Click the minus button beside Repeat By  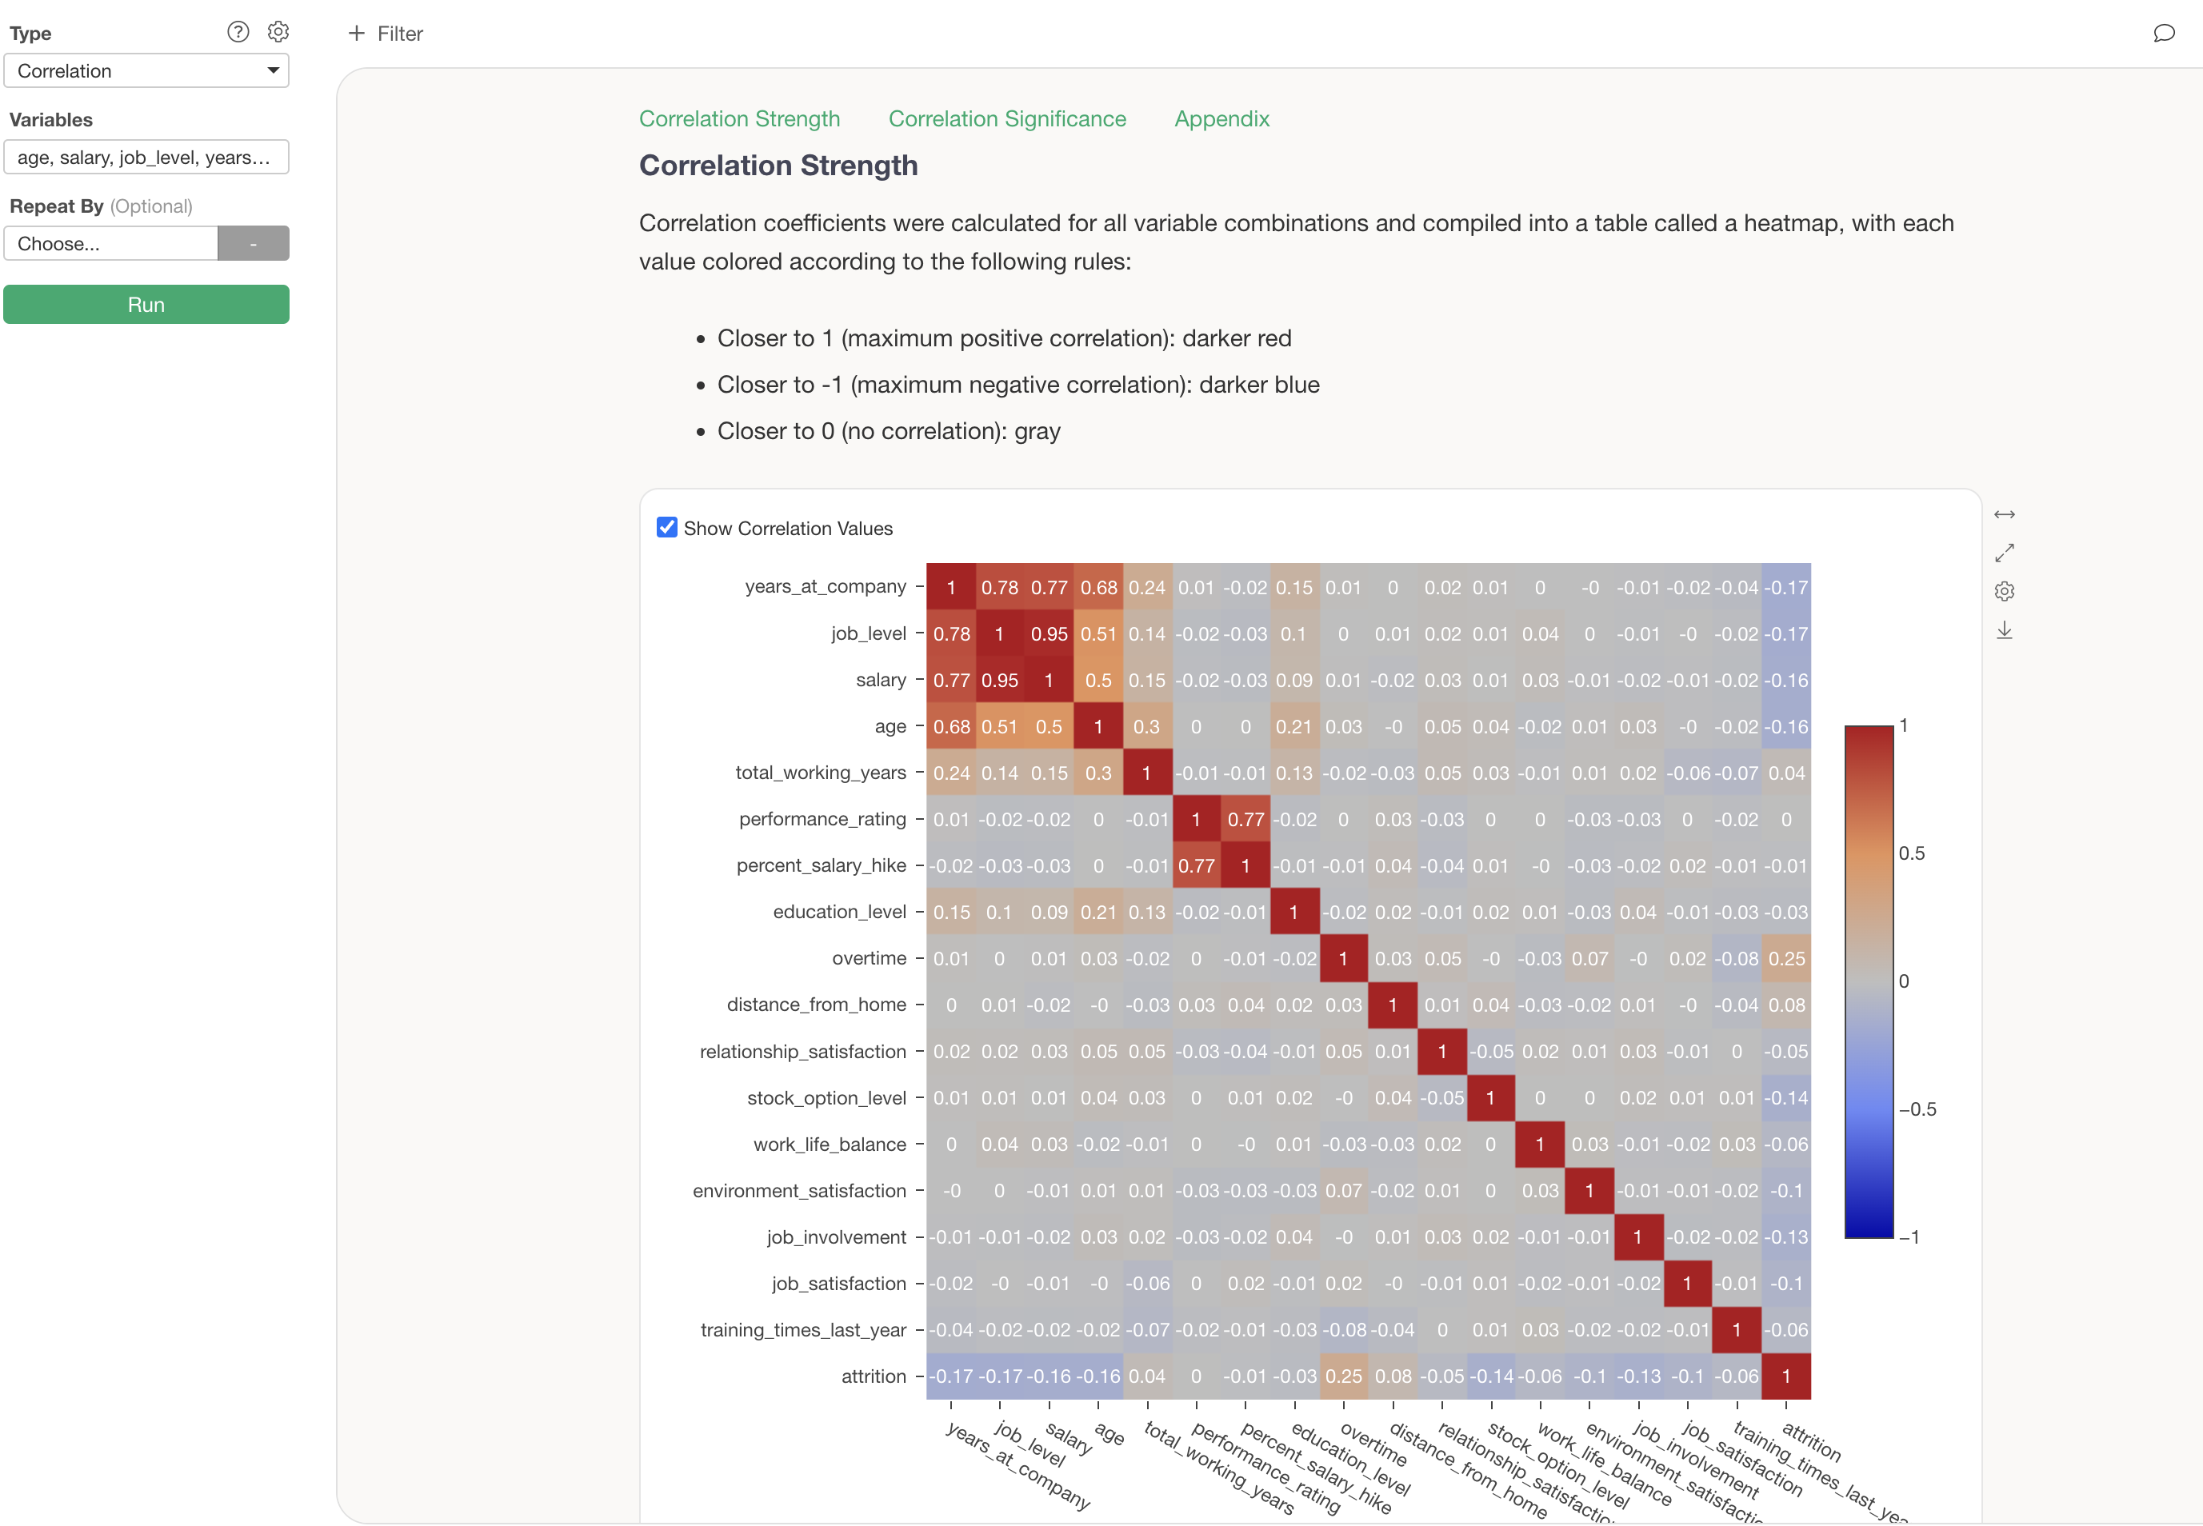click(254, 244)
